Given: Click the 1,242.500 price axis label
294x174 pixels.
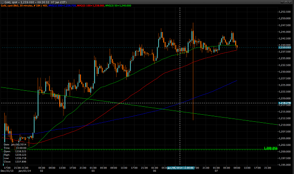Looking at the screenshot, I should pos(285,39).
